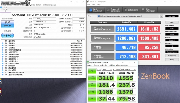Click the TxBENCH drive refresh icon
This screenshot has height=103, width=180.
(x=161, y=16)
